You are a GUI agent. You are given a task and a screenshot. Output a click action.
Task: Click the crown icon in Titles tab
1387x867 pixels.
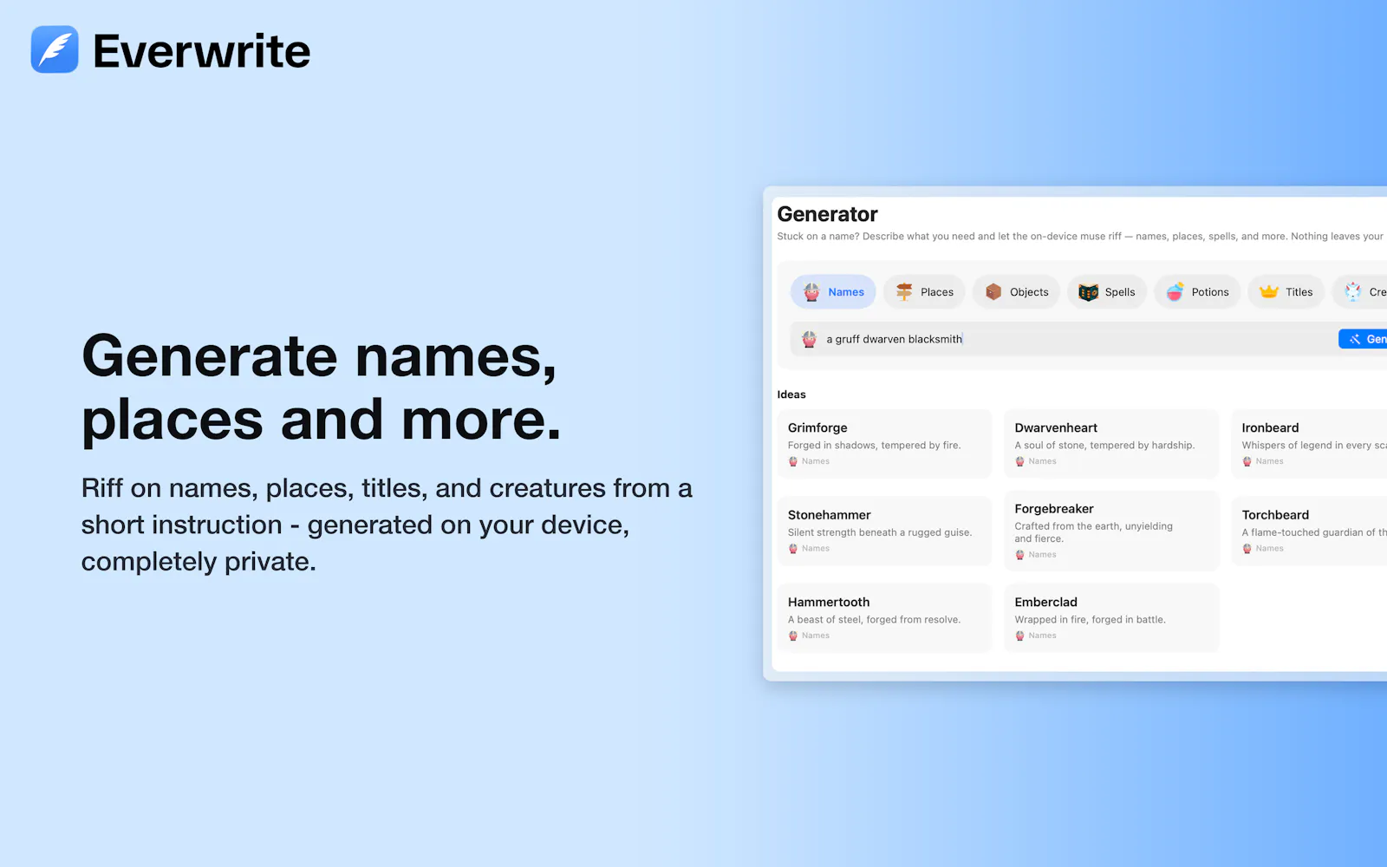click(x=1269, y=292)
